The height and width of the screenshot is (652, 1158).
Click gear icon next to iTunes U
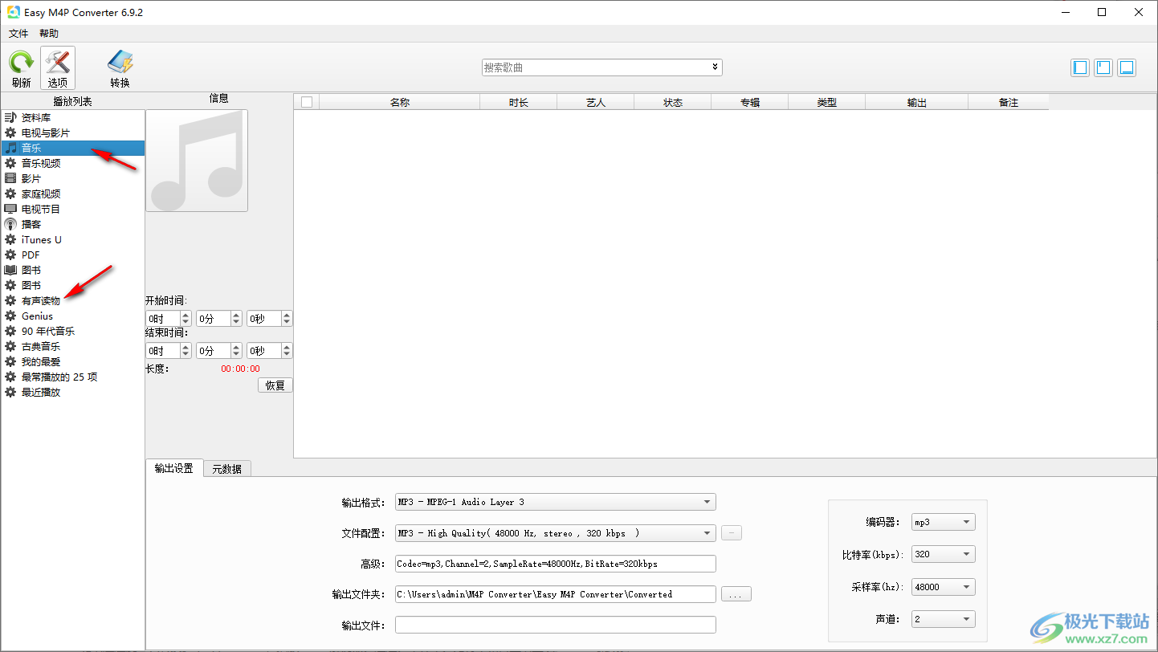coord(10,239)
